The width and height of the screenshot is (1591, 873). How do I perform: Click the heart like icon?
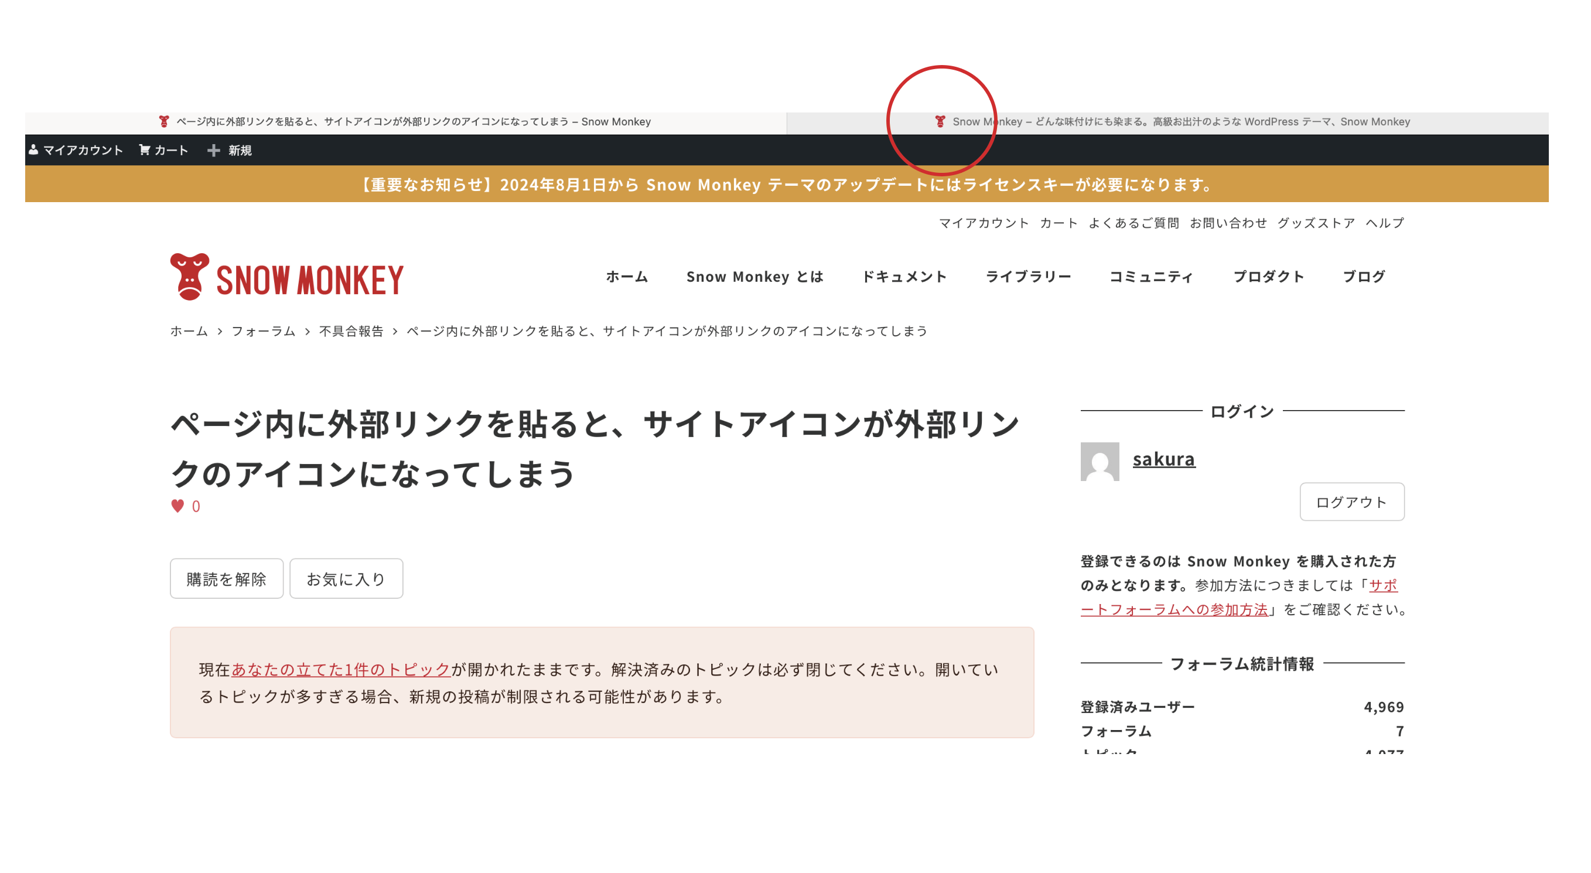(177, 506)
